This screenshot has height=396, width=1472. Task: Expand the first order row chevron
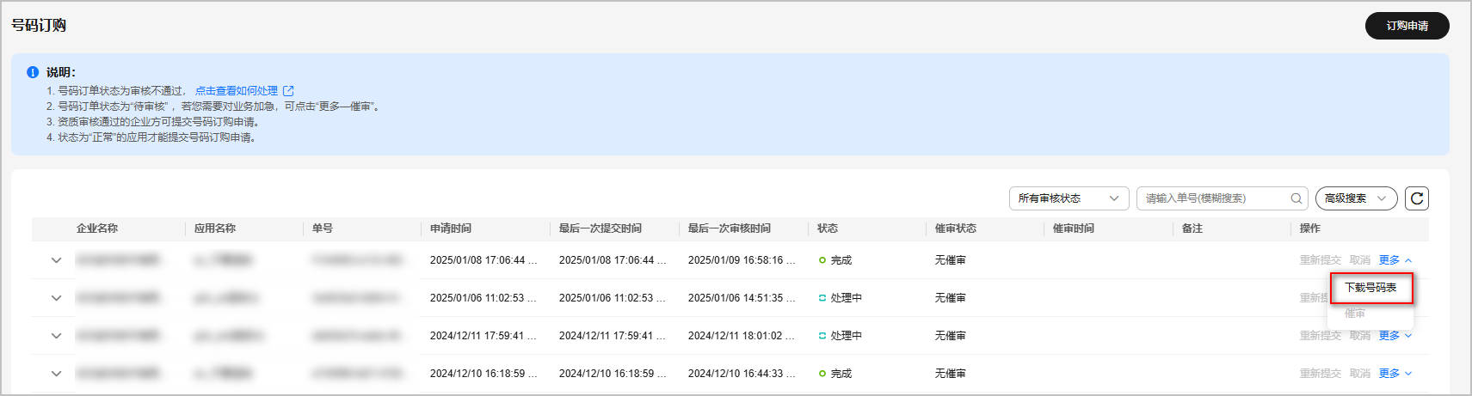pos(56,260)
